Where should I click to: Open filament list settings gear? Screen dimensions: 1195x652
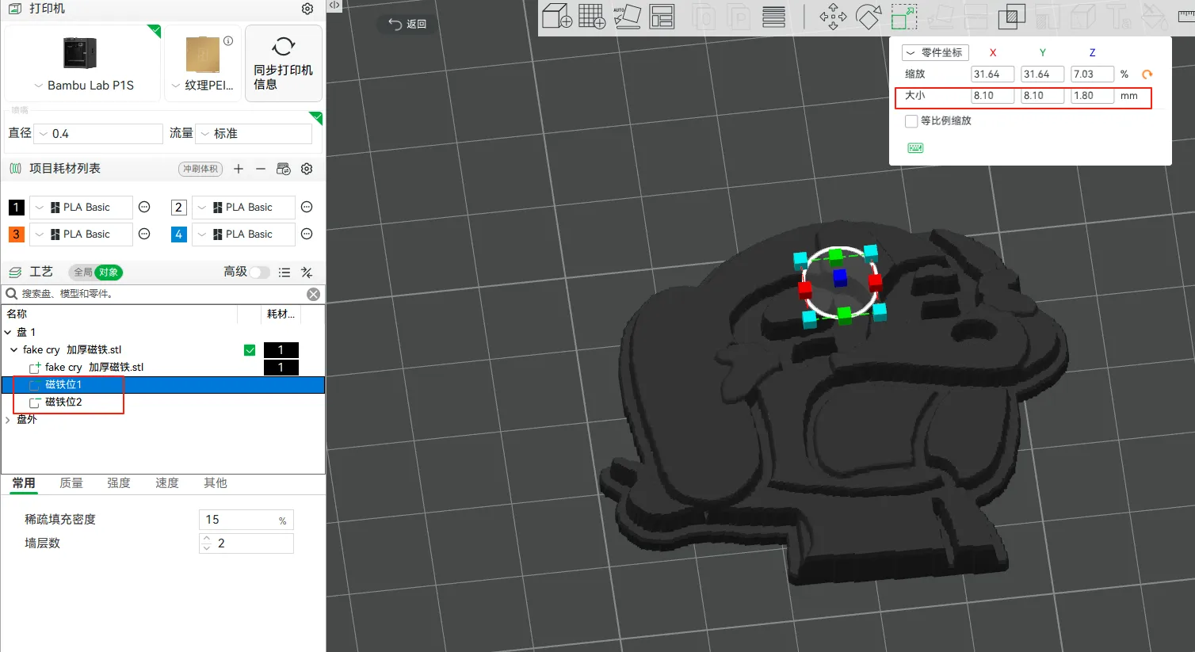point(307,169)
